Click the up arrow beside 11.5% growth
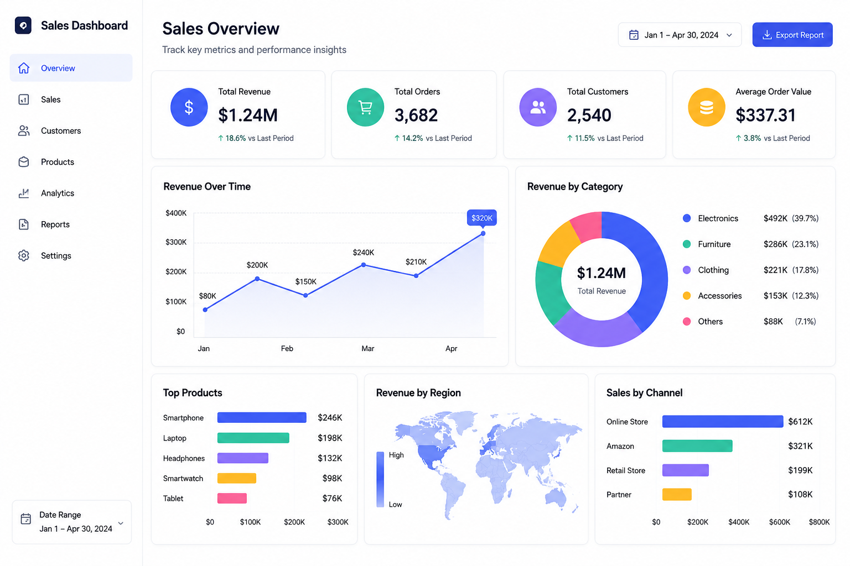The height and width of the screenshot is (566, 850). pyautogui.click(x=570, y=138)
